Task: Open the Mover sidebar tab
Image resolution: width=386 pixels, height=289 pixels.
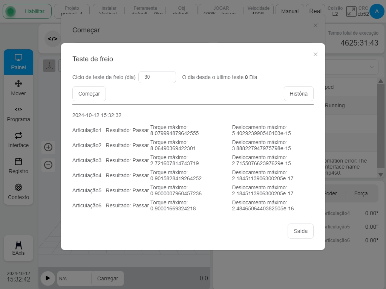Action: coord(18,88)
